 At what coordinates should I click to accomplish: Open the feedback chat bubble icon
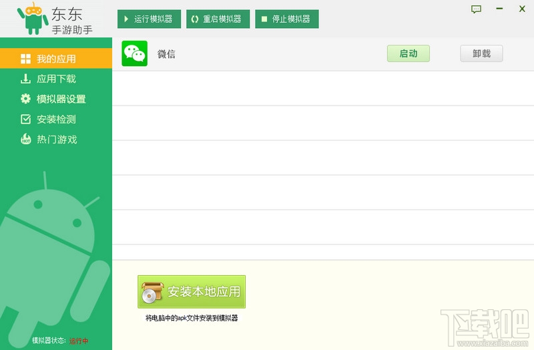pyautogui.click(x=476, y=9)
